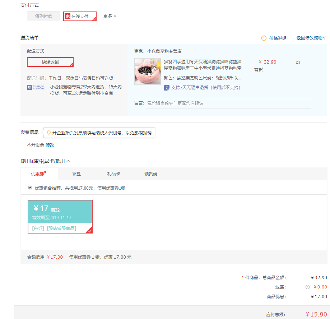Collapse 使用优惠/礼品卡/抵用 section
The image size is (330, 319).
click(x=68, y=161)
